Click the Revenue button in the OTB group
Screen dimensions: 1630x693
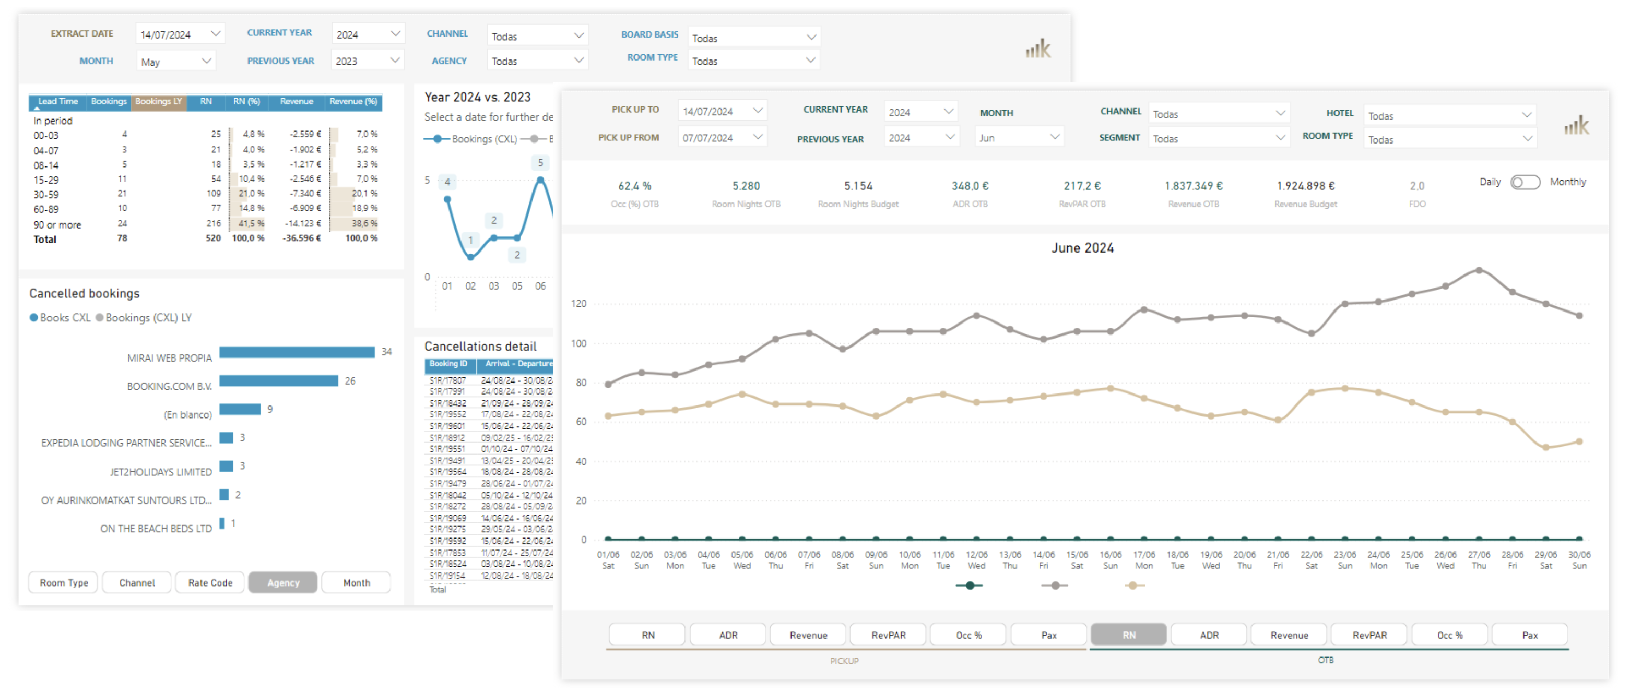1289,635
